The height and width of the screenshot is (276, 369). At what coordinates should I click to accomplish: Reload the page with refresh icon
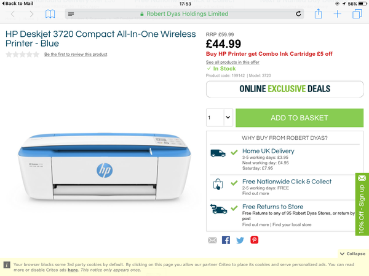click(298, 14)
